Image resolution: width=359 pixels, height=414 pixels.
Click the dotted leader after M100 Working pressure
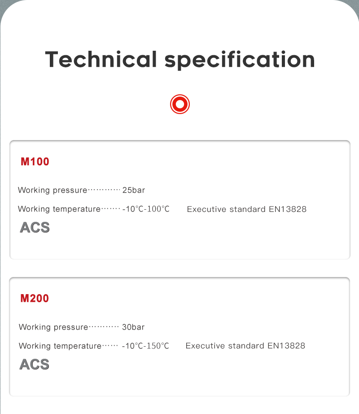coord(104,190)
